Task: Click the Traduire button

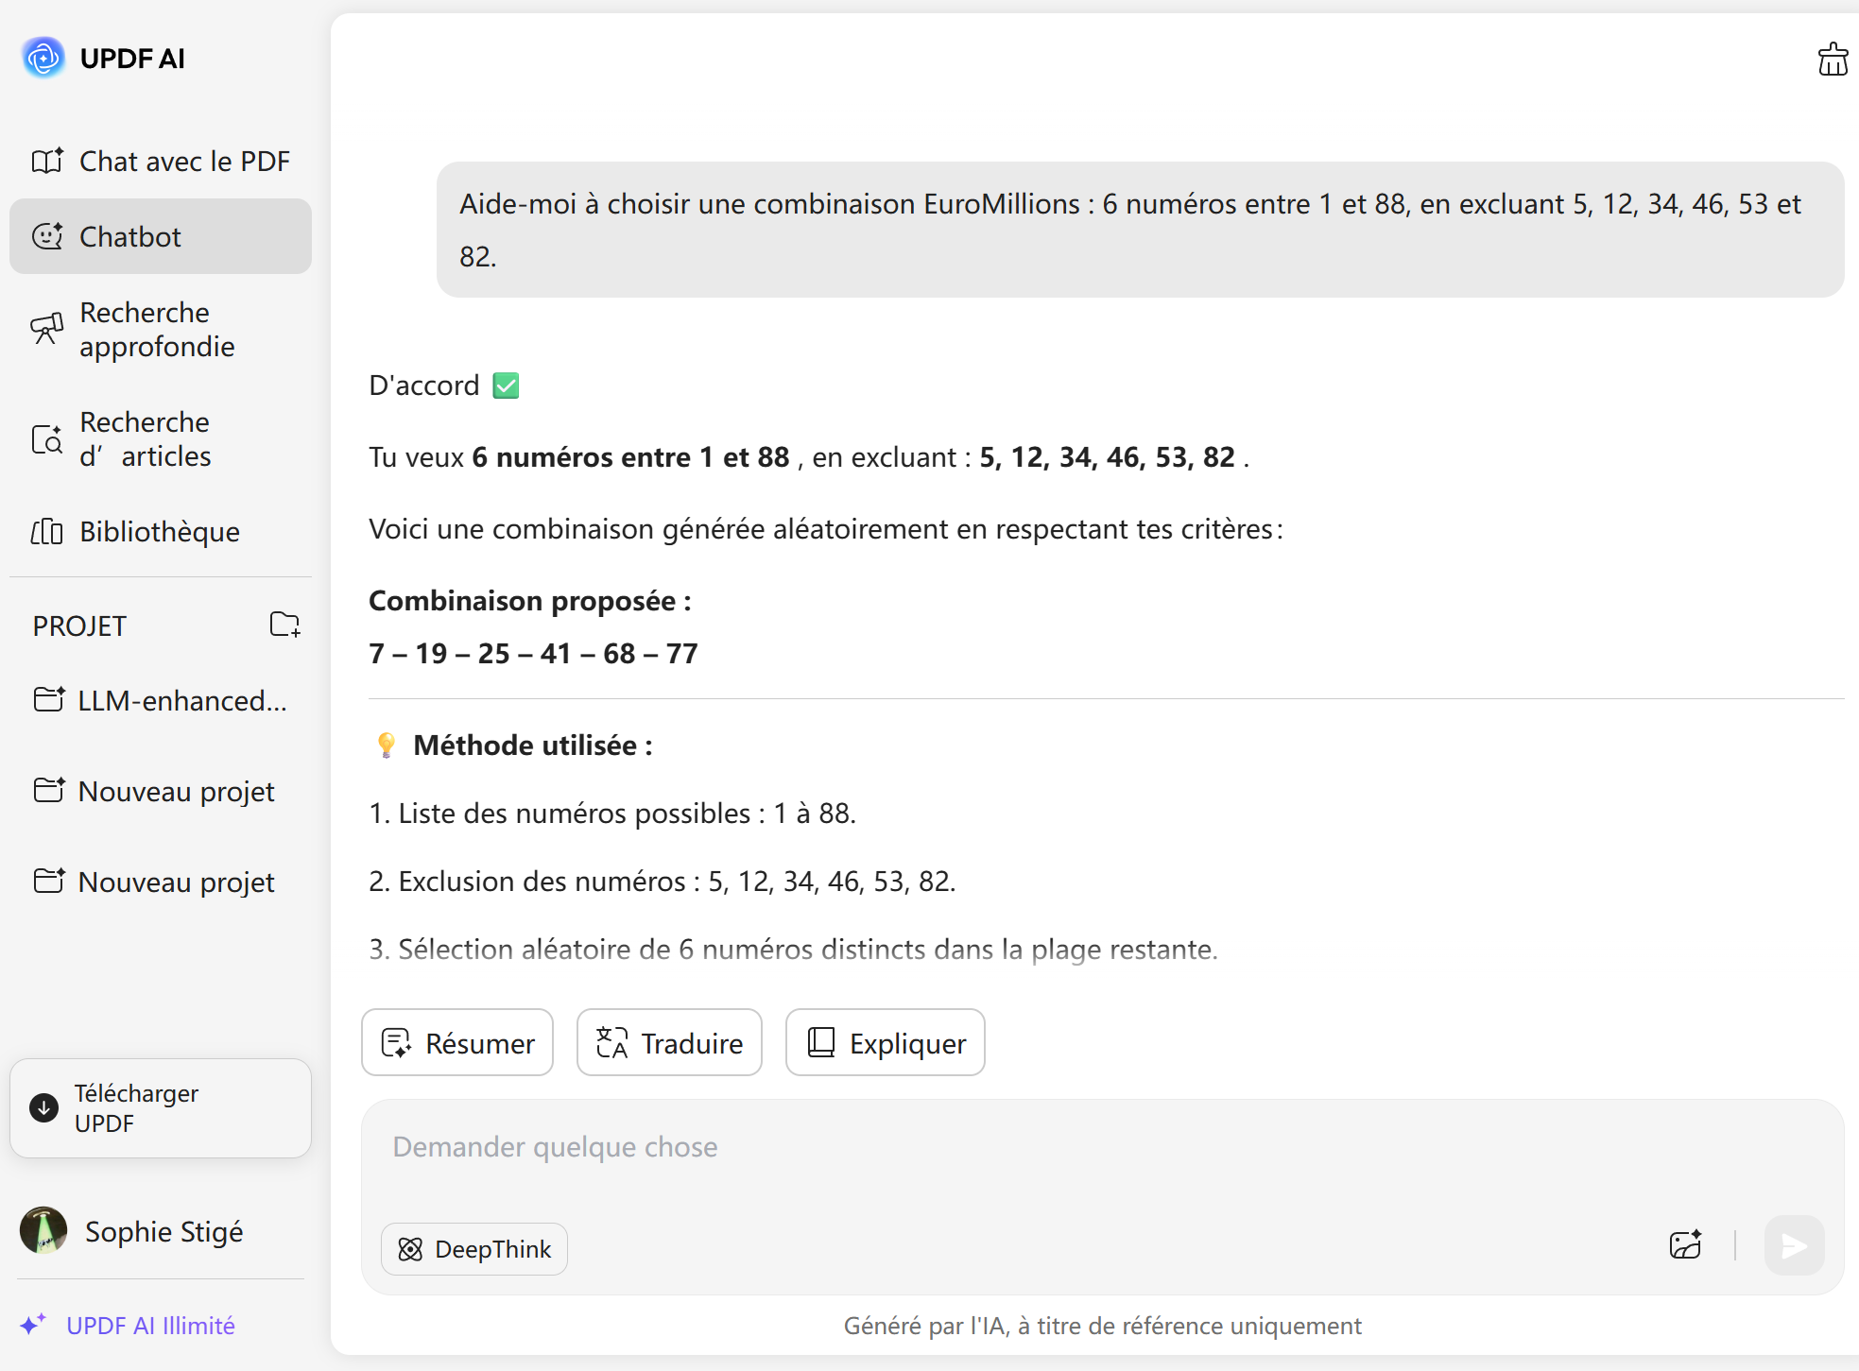Action: tap(669, 1043)
